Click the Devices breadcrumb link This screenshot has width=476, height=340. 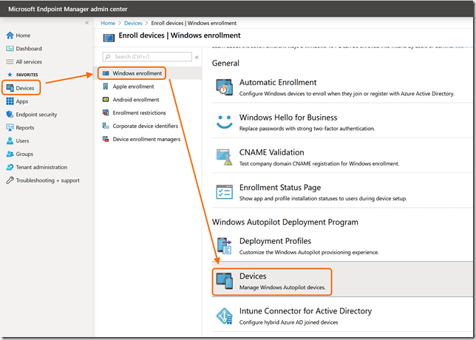coord(133,23)
